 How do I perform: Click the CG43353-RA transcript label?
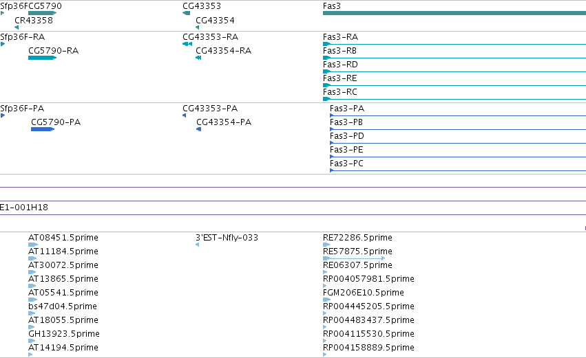[211, 37]
